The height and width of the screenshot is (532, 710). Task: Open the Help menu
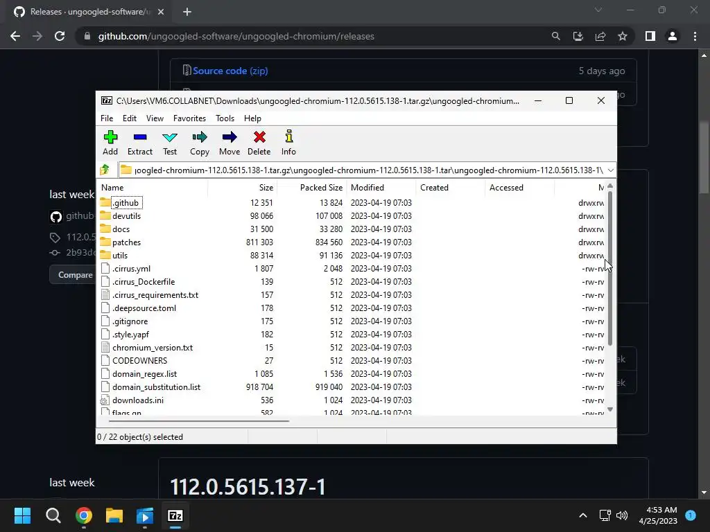252,118
